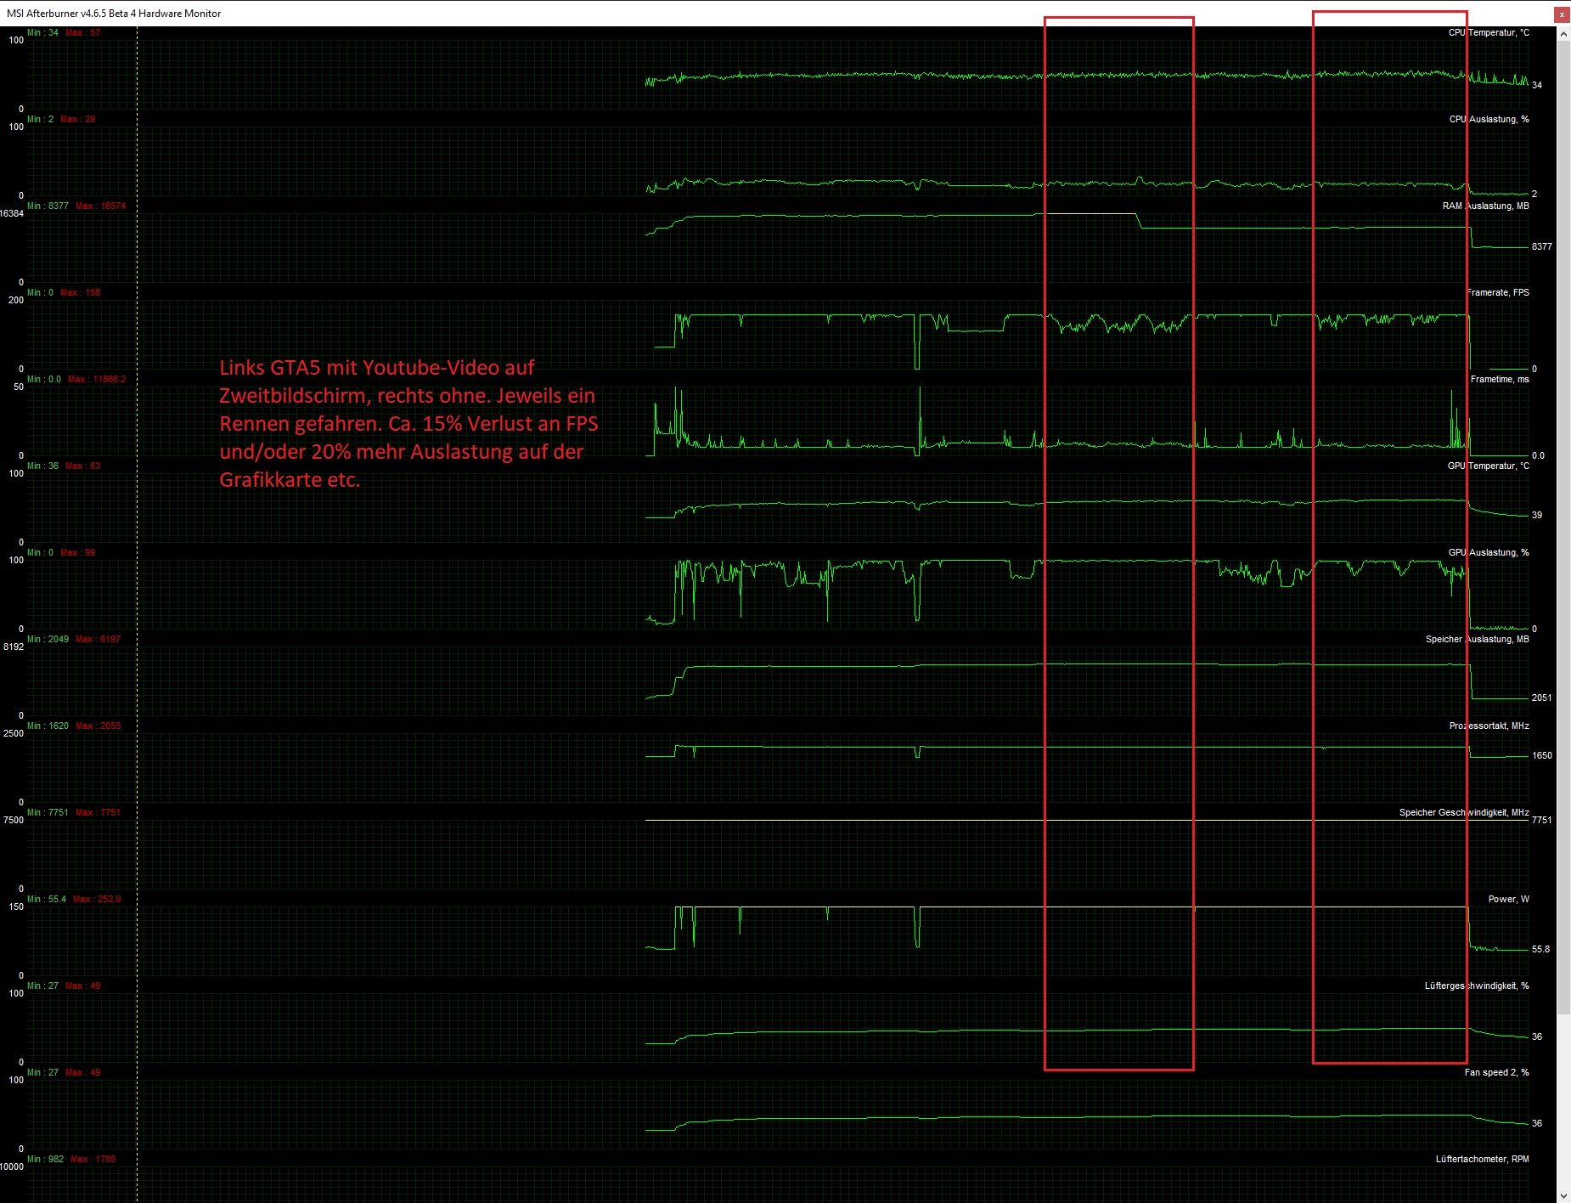This screenshot has height=1203, width=1571.
Task: Click 'Max : 16574' on RAM usage graph
Action: click(x=100, y=206)
